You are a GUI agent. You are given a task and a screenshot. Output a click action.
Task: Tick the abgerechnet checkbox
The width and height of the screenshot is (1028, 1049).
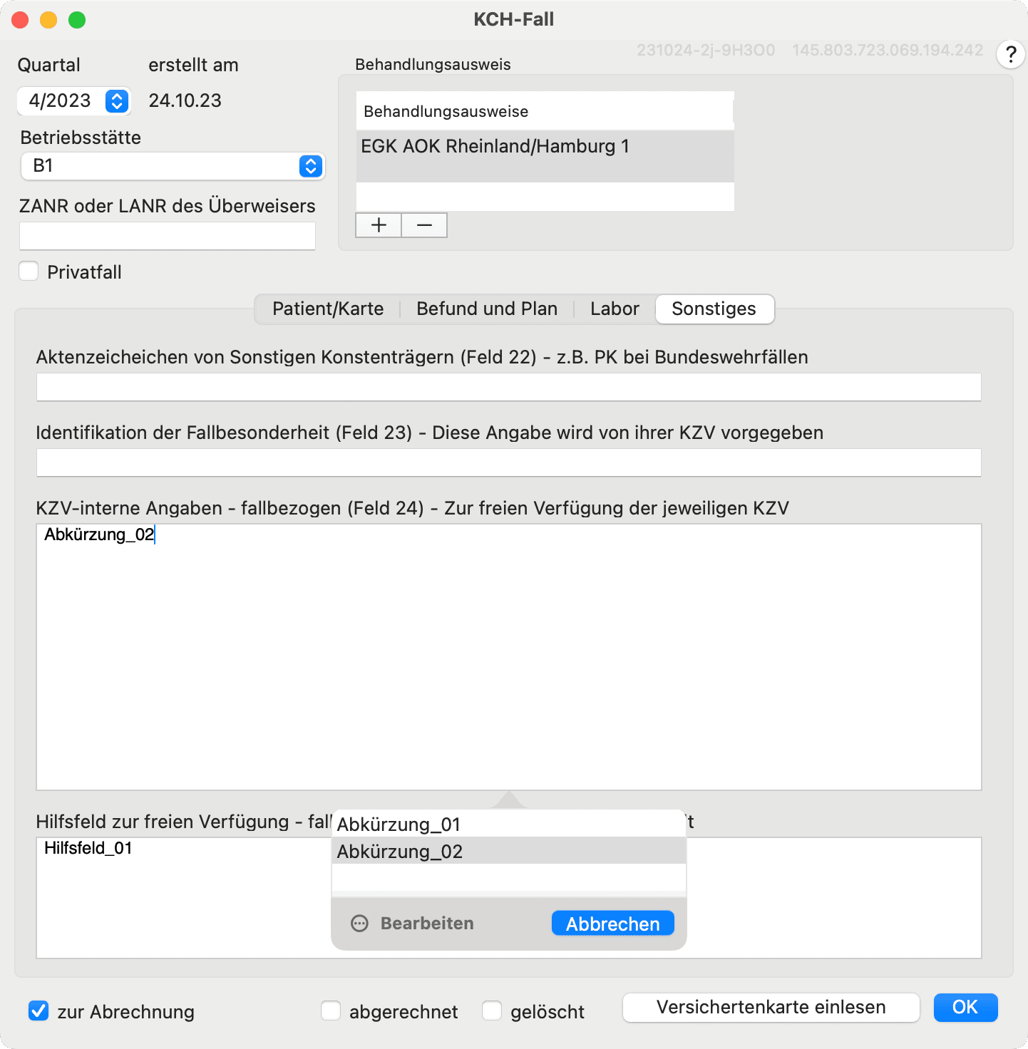pyautogui.click(x=331, y=1011)
